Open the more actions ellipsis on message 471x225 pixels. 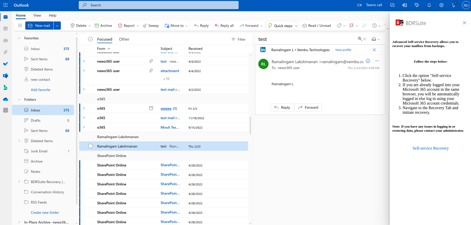(x=377, y=61)
